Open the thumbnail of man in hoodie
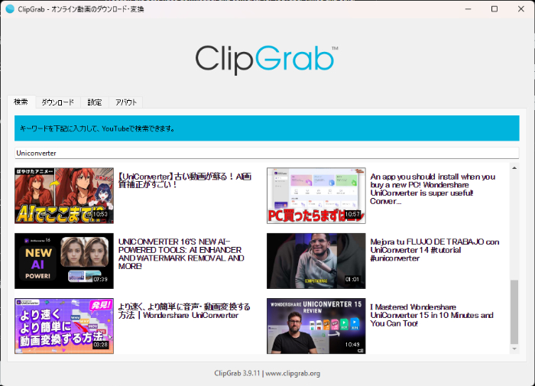Image resolution: width=535 pixels, height=386 pixels. (x=316, y=261)
